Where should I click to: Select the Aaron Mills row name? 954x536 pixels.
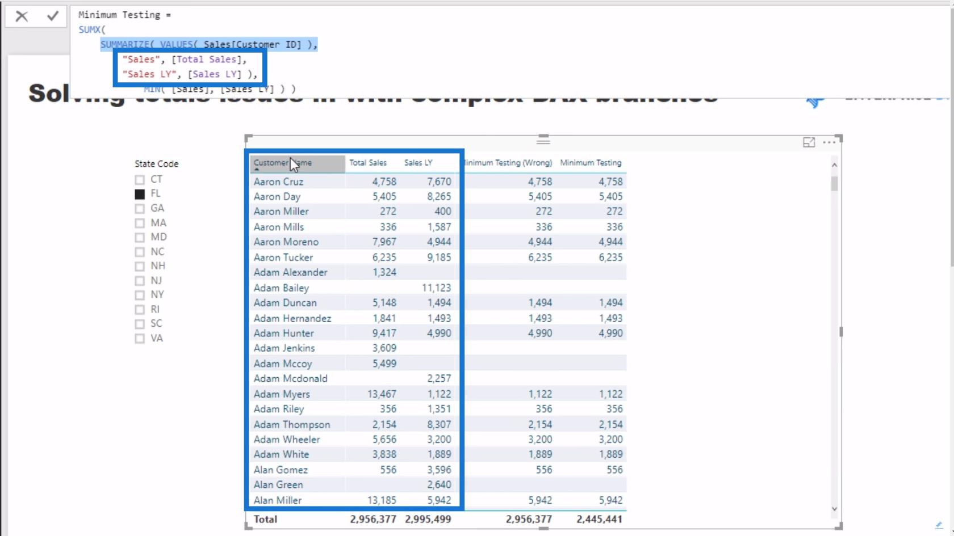(279, 227)
